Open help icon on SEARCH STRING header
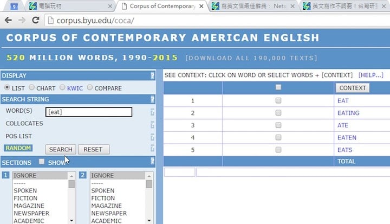The width and height of the screenshot is (390, 224). [x=152, y=99]
